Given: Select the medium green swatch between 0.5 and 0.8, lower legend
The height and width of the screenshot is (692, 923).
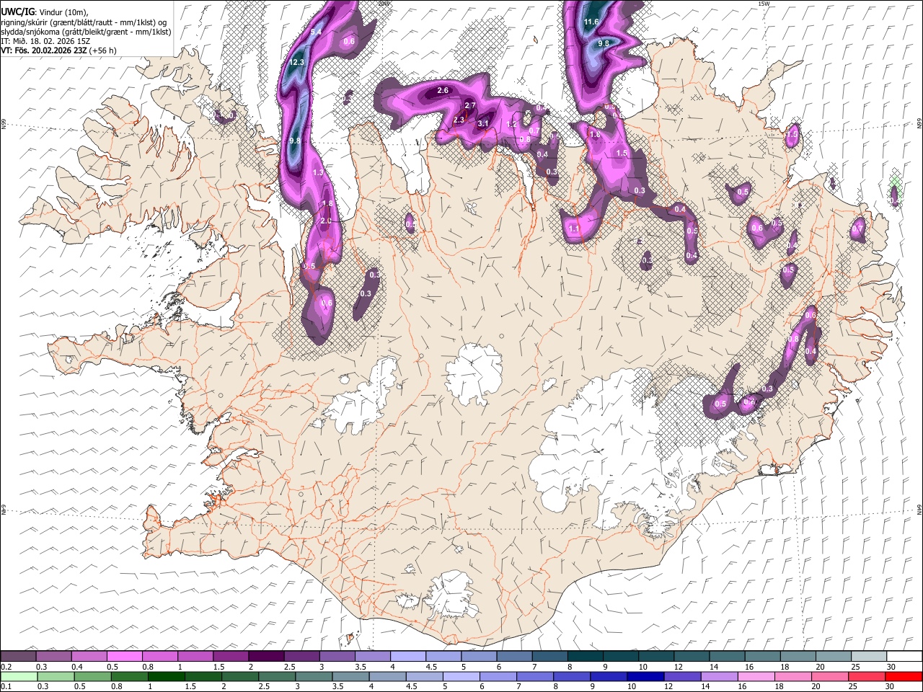Looking at the screenshot, I should tap(92, 676).
